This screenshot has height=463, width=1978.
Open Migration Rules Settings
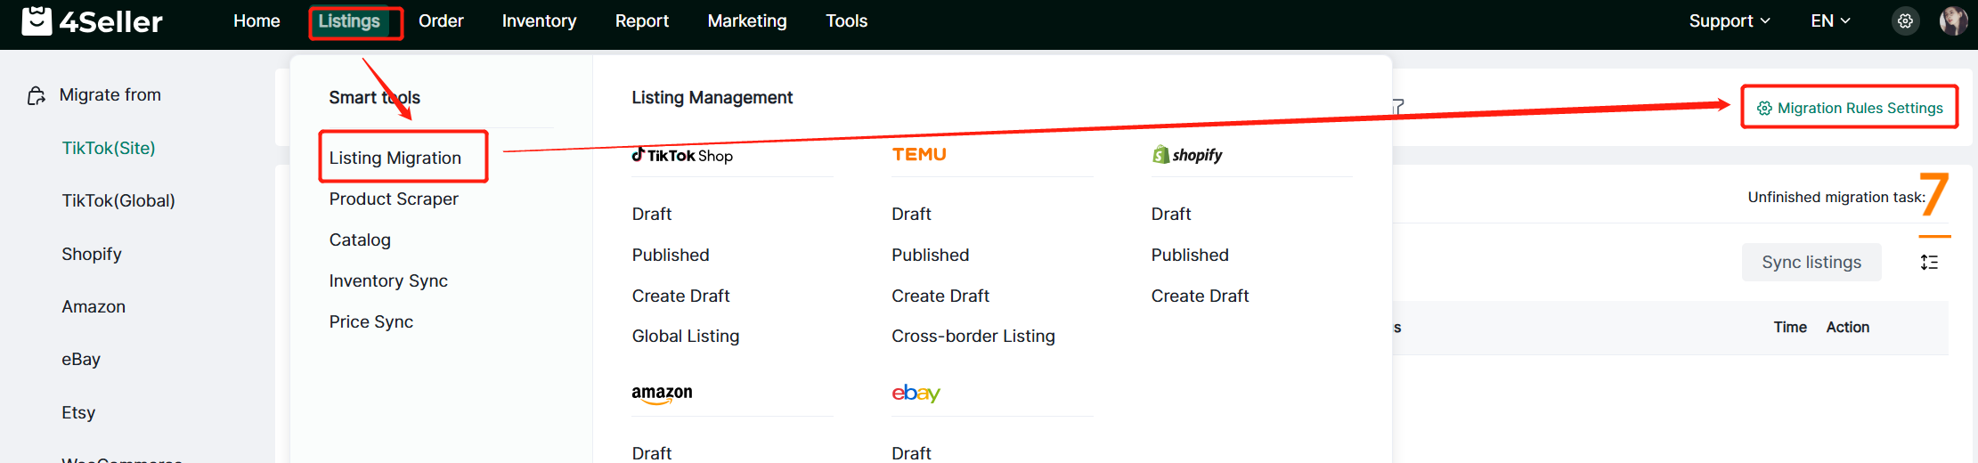point(1850,108)
